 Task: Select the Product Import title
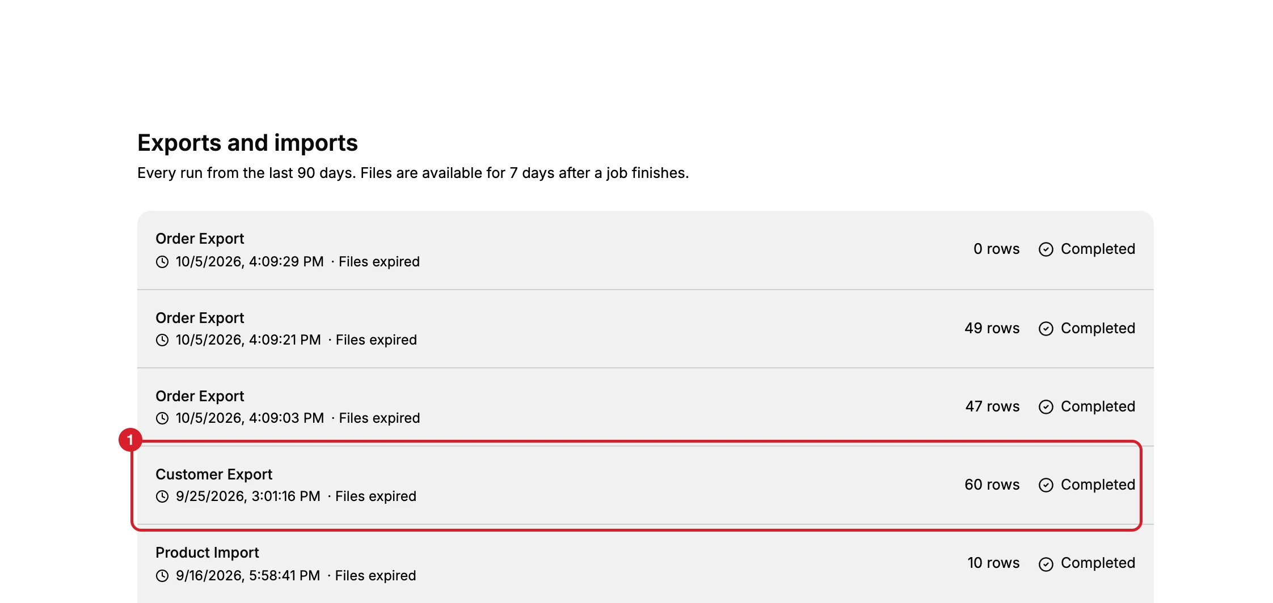pos(207,553)
